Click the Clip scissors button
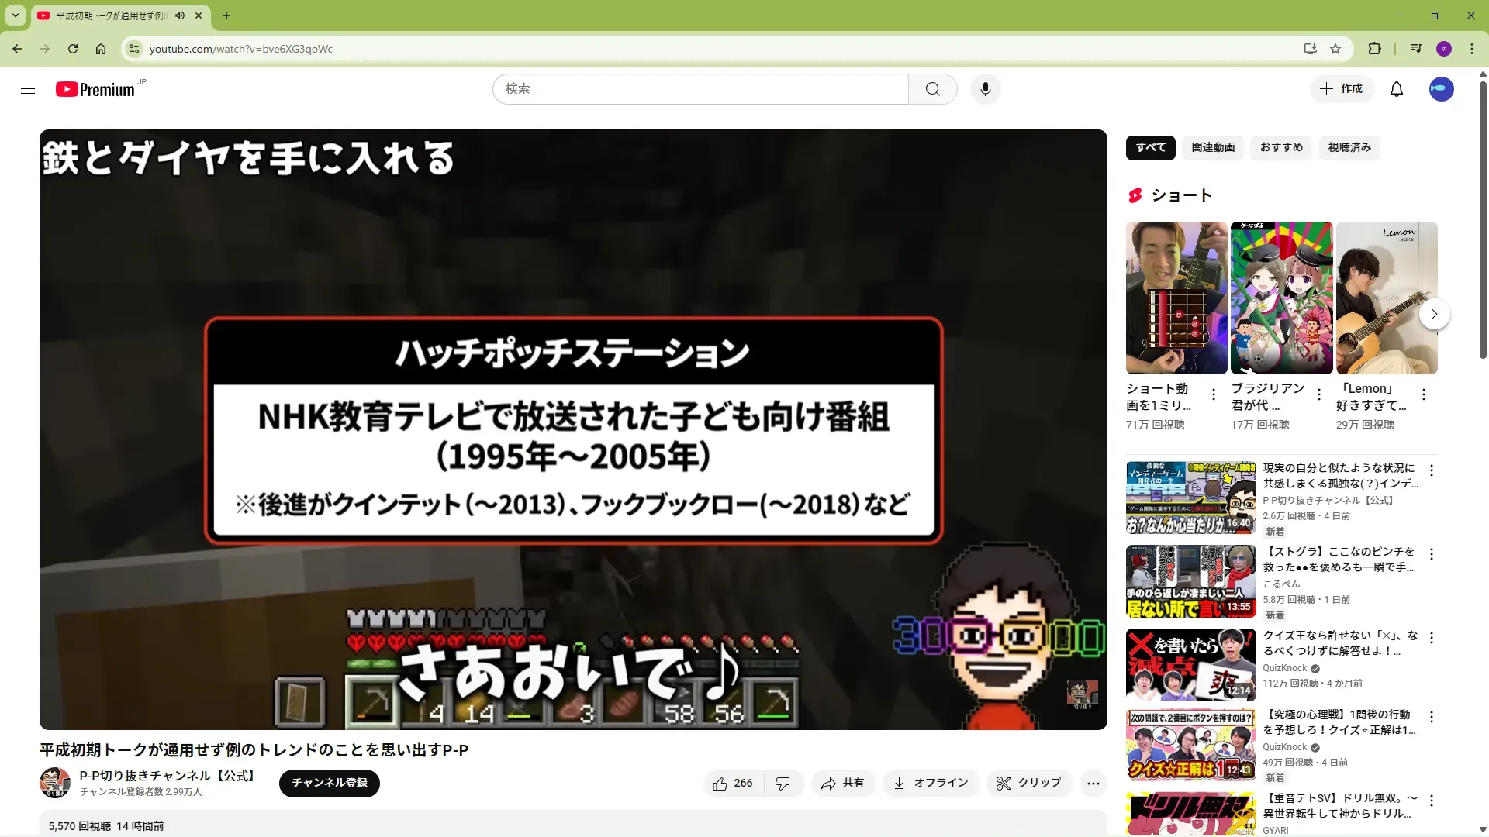The image size is (1489, 837). 1029,784
